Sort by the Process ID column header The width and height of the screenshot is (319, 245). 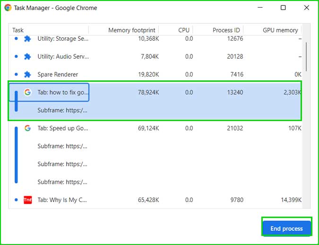(x=226, y=30)
